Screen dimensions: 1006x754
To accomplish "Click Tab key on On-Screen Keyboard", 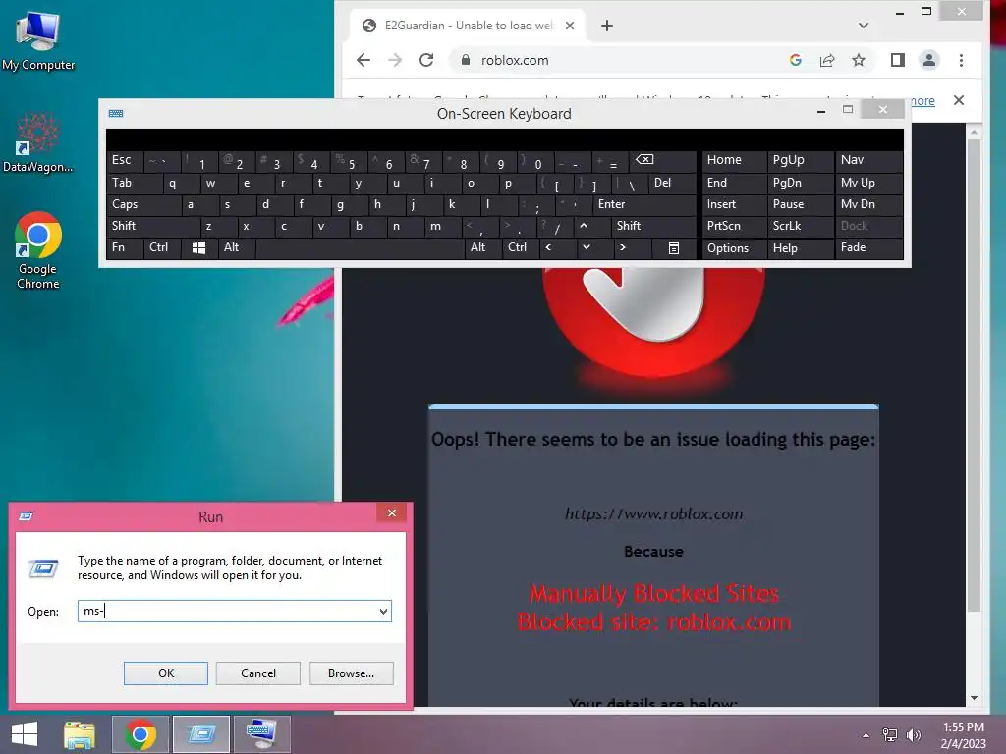I will click(135, 183).
